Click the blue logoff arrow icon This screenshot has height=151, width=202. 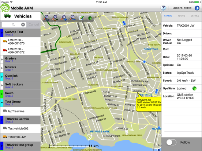click(x=197, y=8)
